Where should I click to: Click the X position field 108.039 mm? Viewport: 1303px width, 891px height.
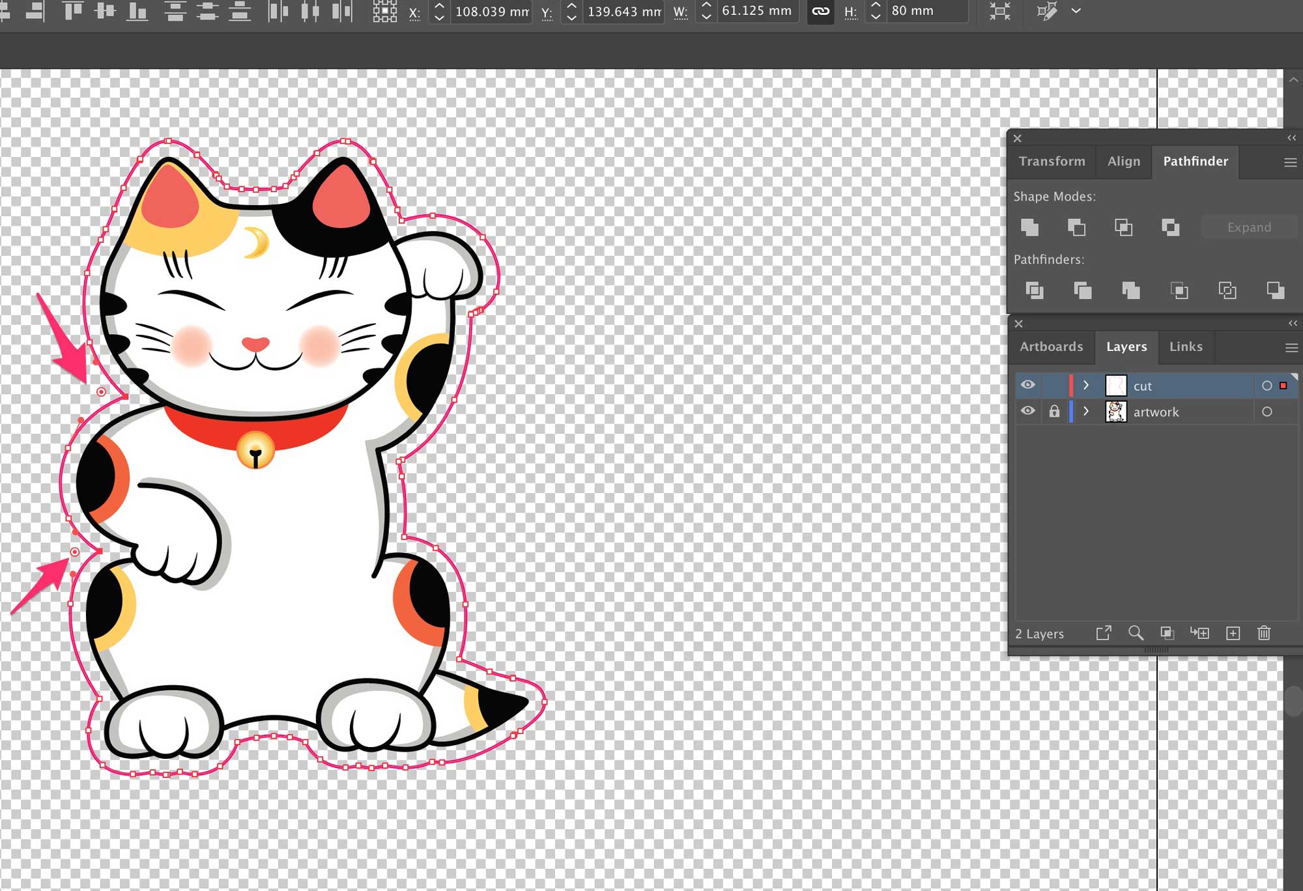491,11
